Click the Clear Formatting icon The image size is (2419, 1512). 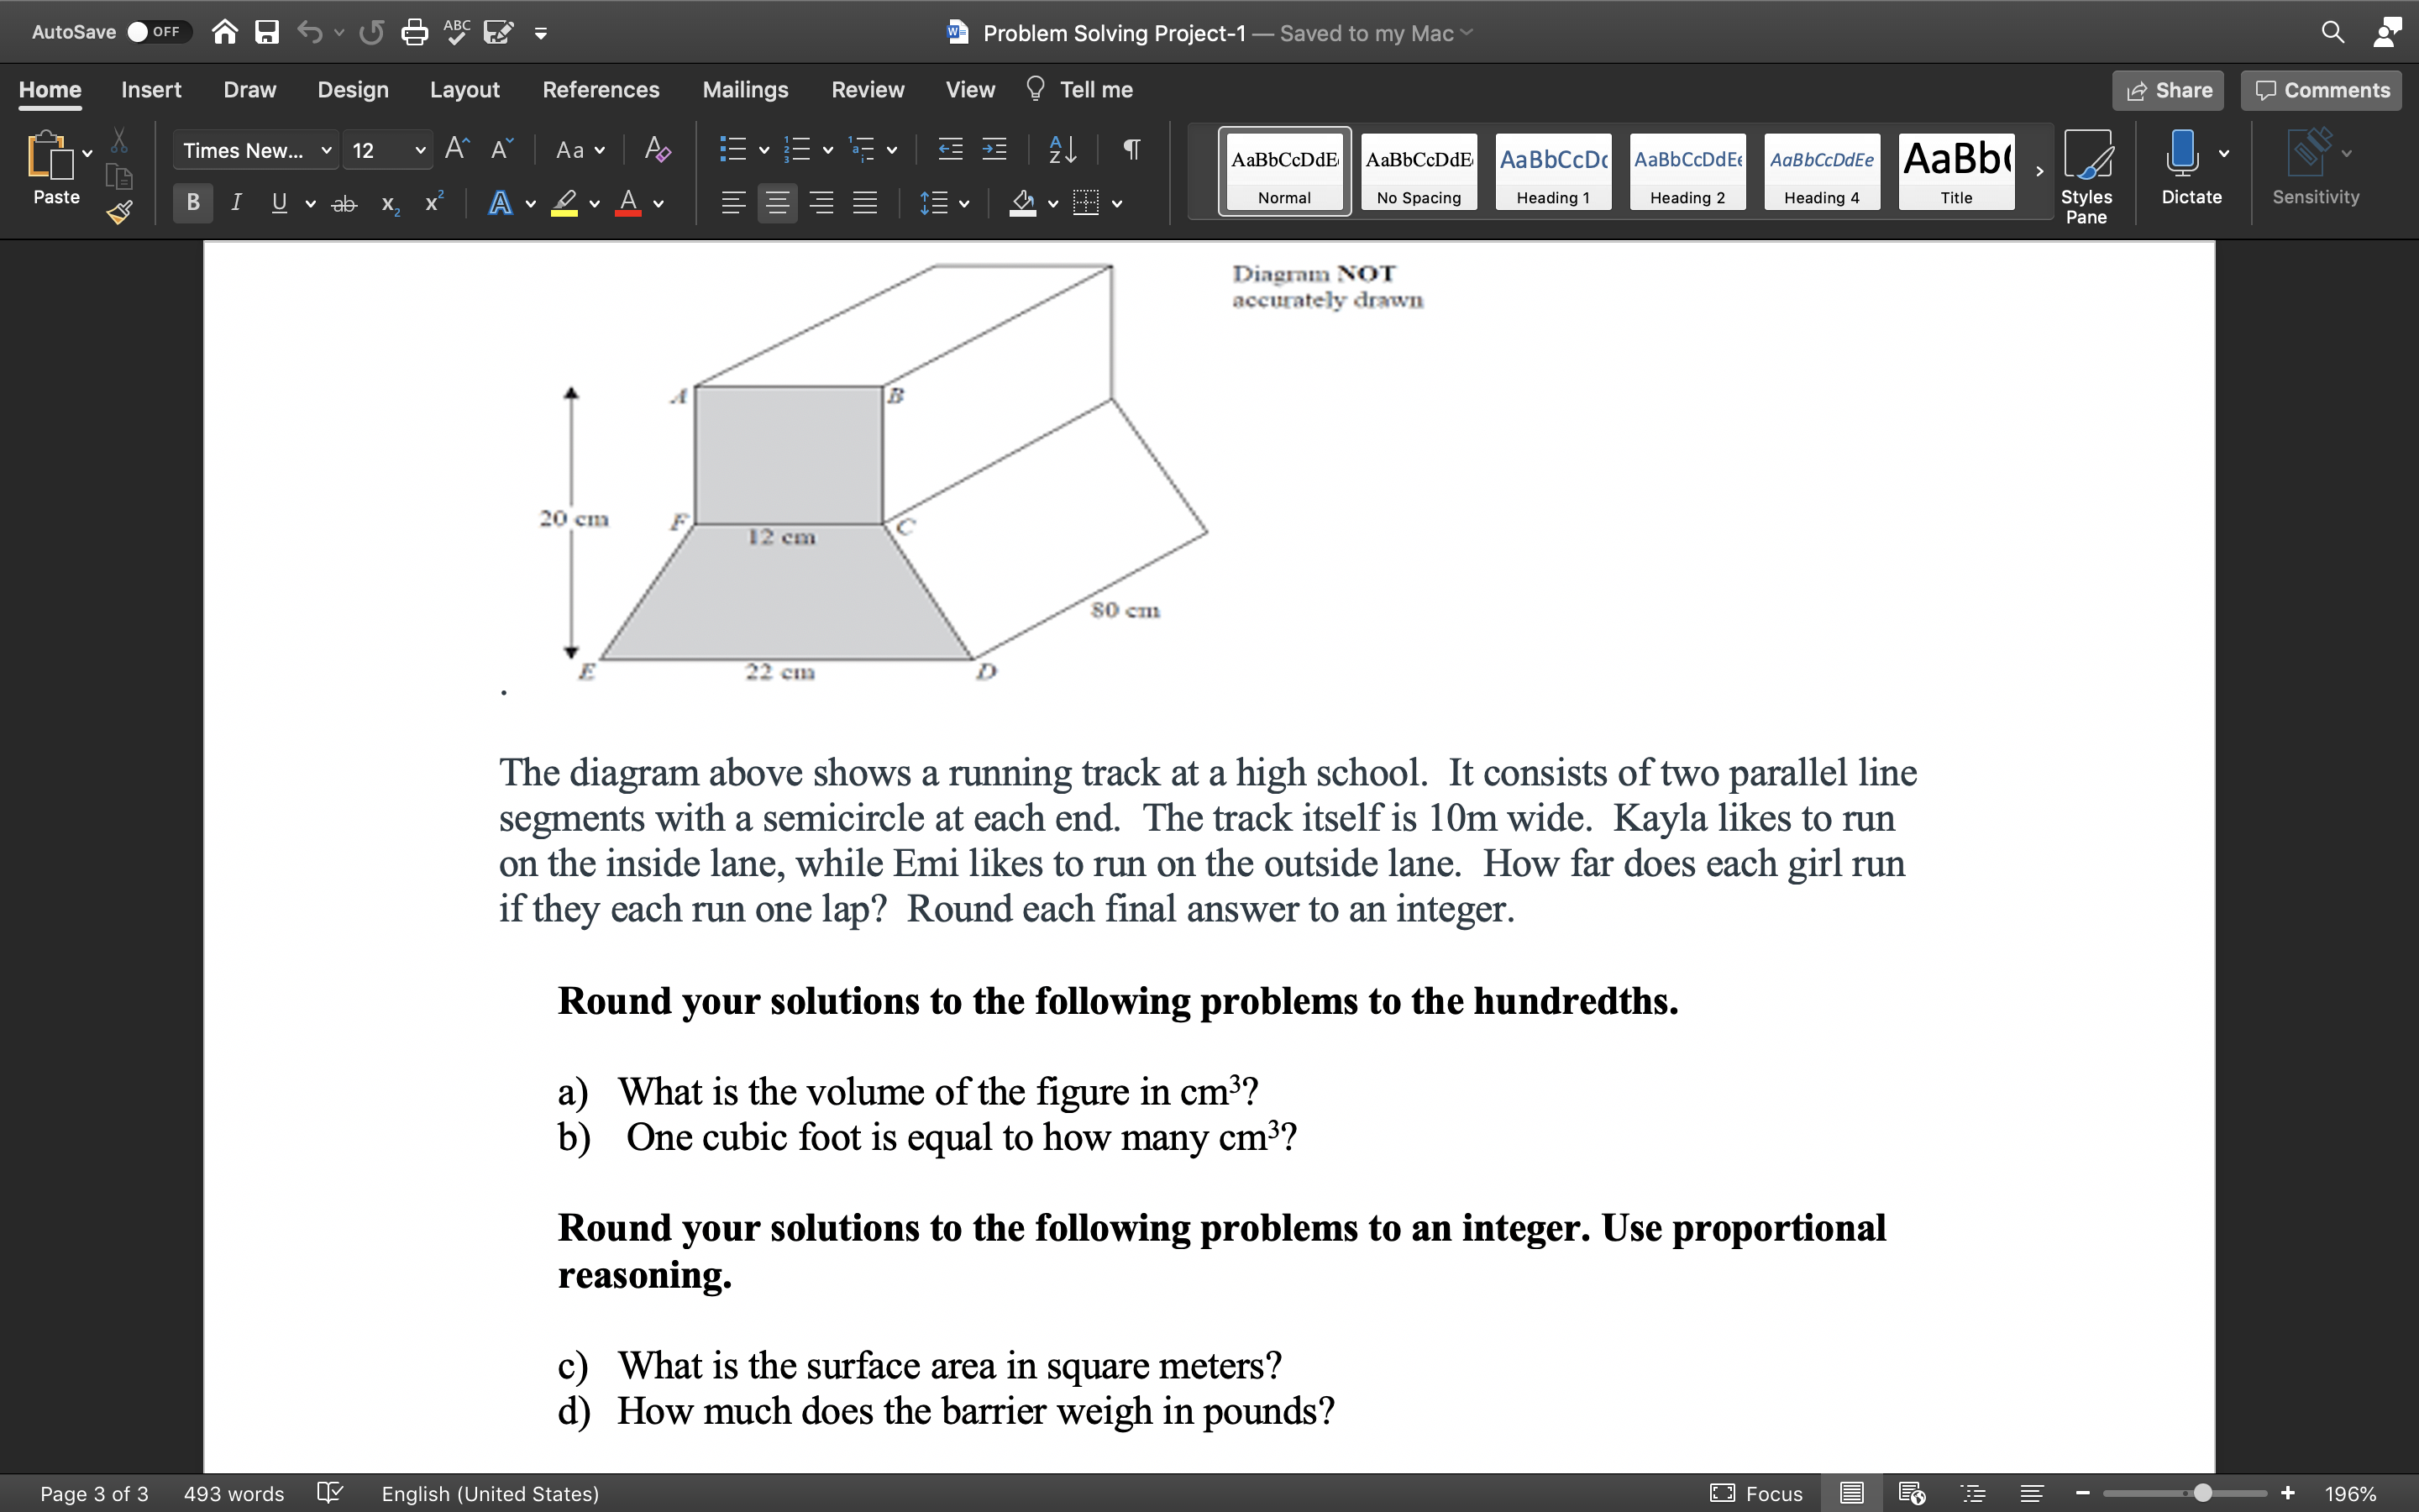pyautogui.click(x=657, y=150)
